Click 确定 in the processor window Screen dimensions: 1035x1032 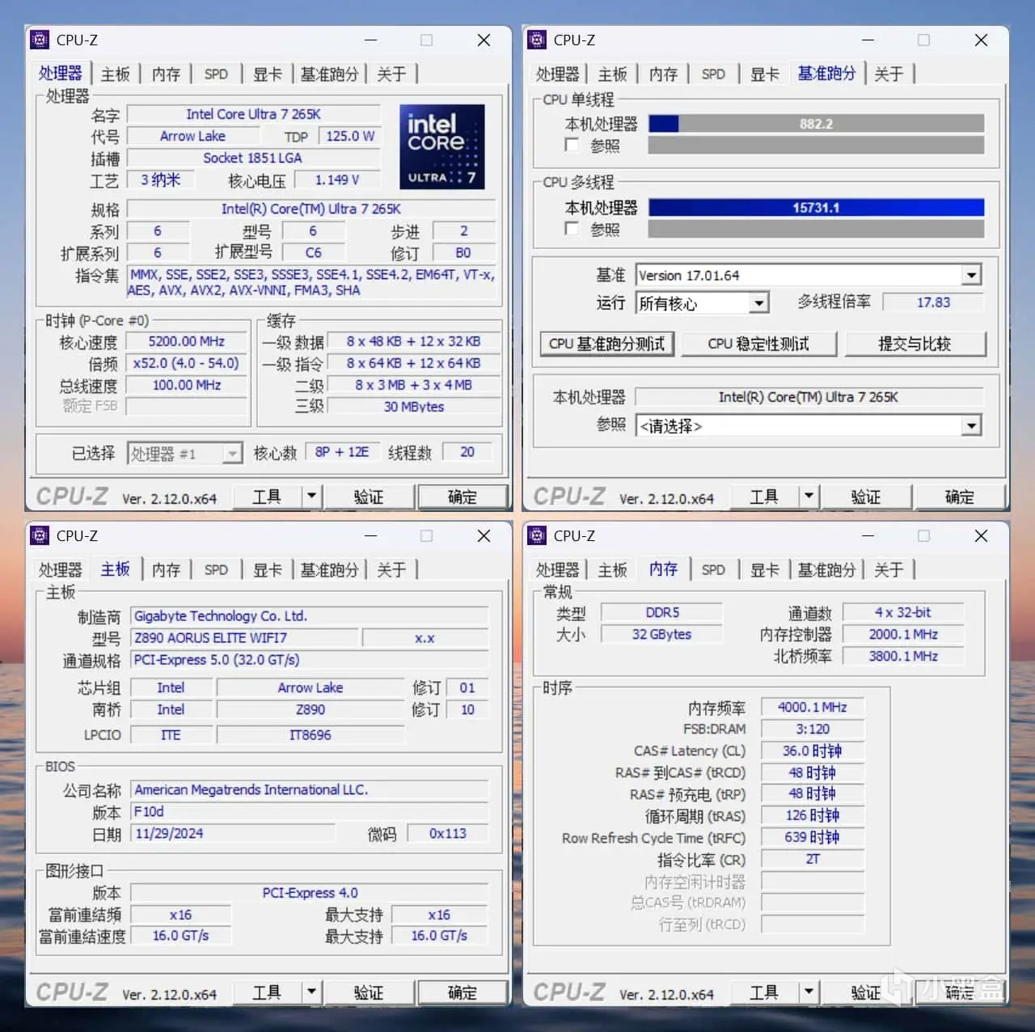tap(463, 497)
